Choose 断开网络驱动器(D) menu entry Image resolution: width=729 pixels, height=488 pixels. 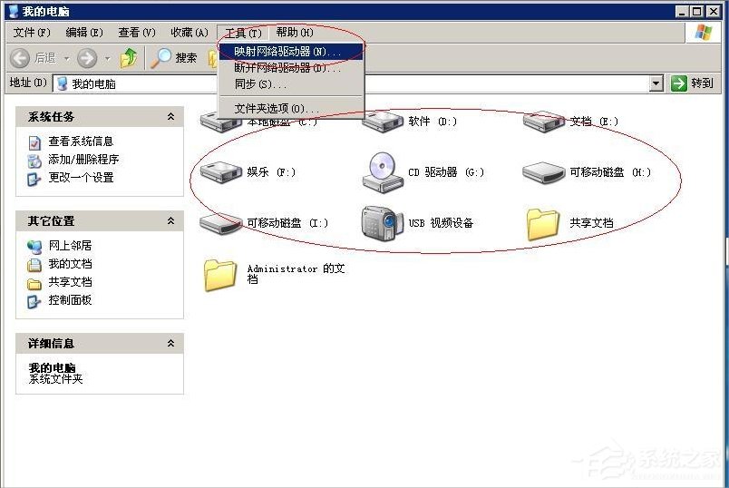pos(290,68)
